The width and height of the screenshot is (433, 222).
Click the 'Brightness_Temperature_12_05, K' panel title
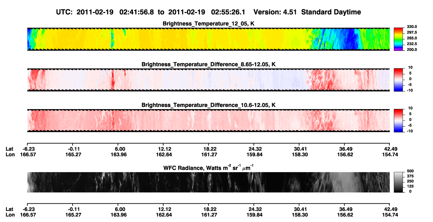[x=209, y=24]
